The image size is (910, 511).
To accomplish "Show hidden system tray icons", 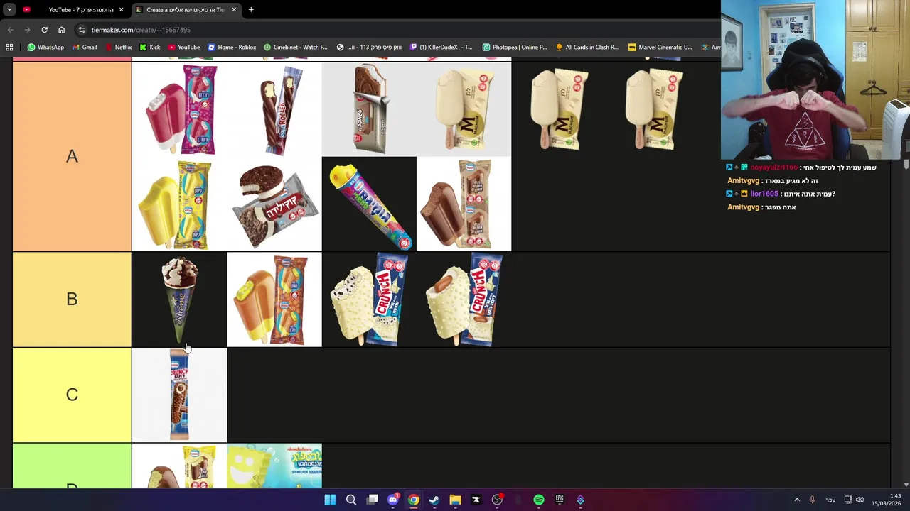I will [797, 500].
